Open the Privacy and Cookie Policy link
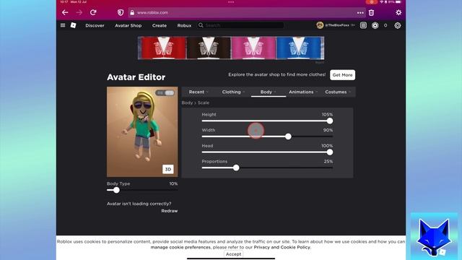The image size is (462, 260). (x=282, y=247)
